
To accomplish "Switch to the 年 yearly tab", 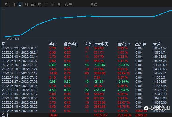I will tap(39, 5).
